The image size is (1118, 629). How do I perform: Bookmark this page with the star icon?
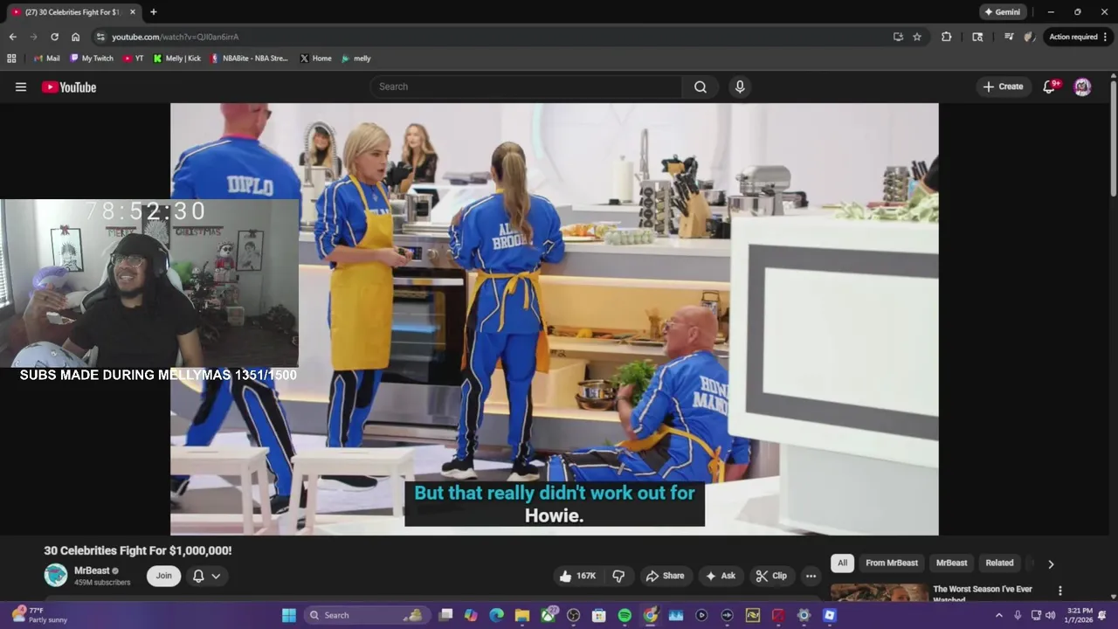(x=917, y=37)
